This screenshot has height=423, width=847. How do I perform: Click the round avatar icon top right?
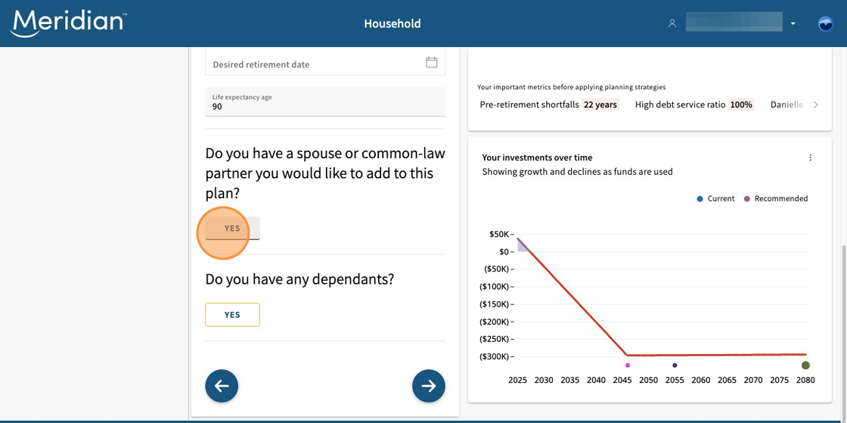825,23
